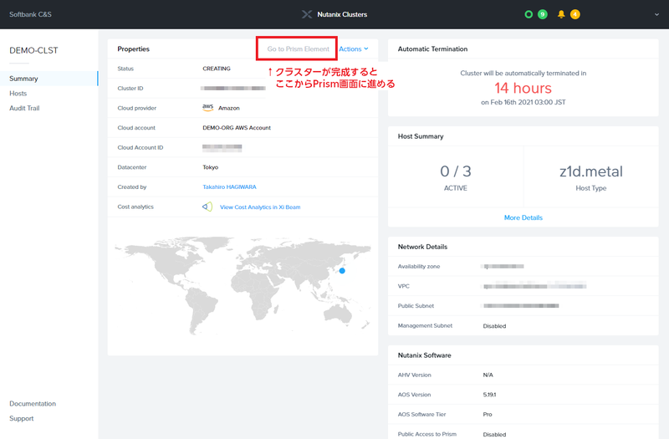Click the AWS logo next to Amazon

[x=207, y=108]
